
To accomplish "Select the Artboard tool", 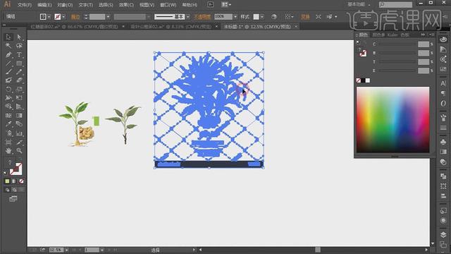I will click(8, 142).
